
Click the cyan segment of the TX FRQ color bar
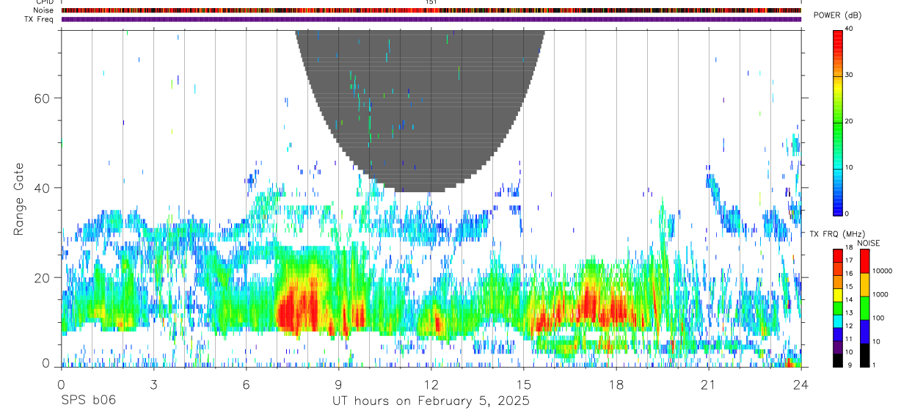tap(838, 321)
